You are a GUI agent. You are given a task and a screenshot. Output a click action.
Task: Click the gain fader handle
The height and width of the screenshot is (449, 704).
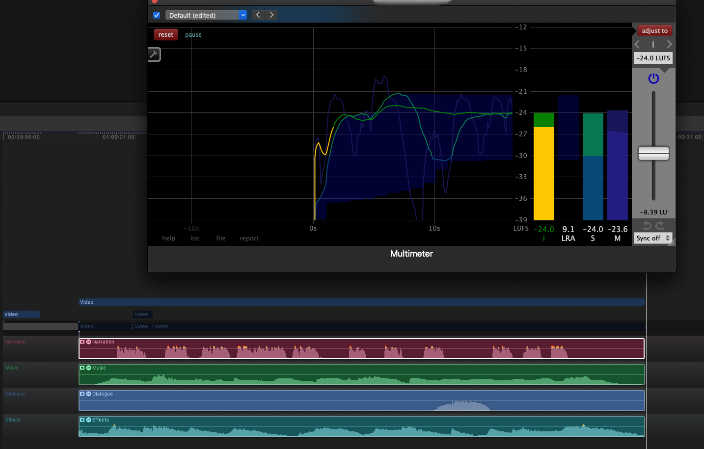[x=653, y=154]
